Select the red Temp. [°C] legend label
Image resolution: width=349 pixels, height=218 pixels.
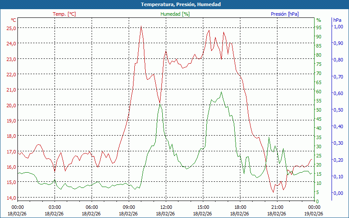[64, 14]
